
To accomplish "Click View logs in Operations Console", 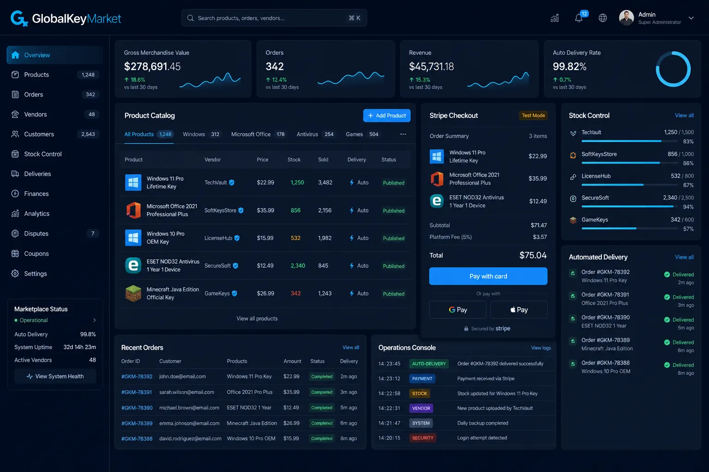I will click(x=541, y=348).
